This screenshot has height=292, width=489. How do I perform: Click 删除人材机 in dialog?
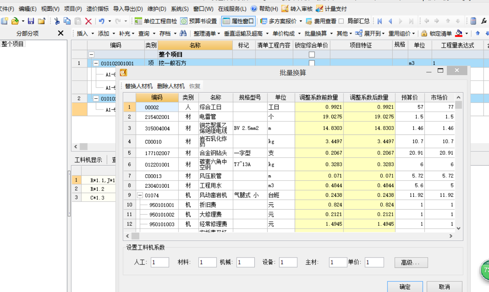[171, 86]
